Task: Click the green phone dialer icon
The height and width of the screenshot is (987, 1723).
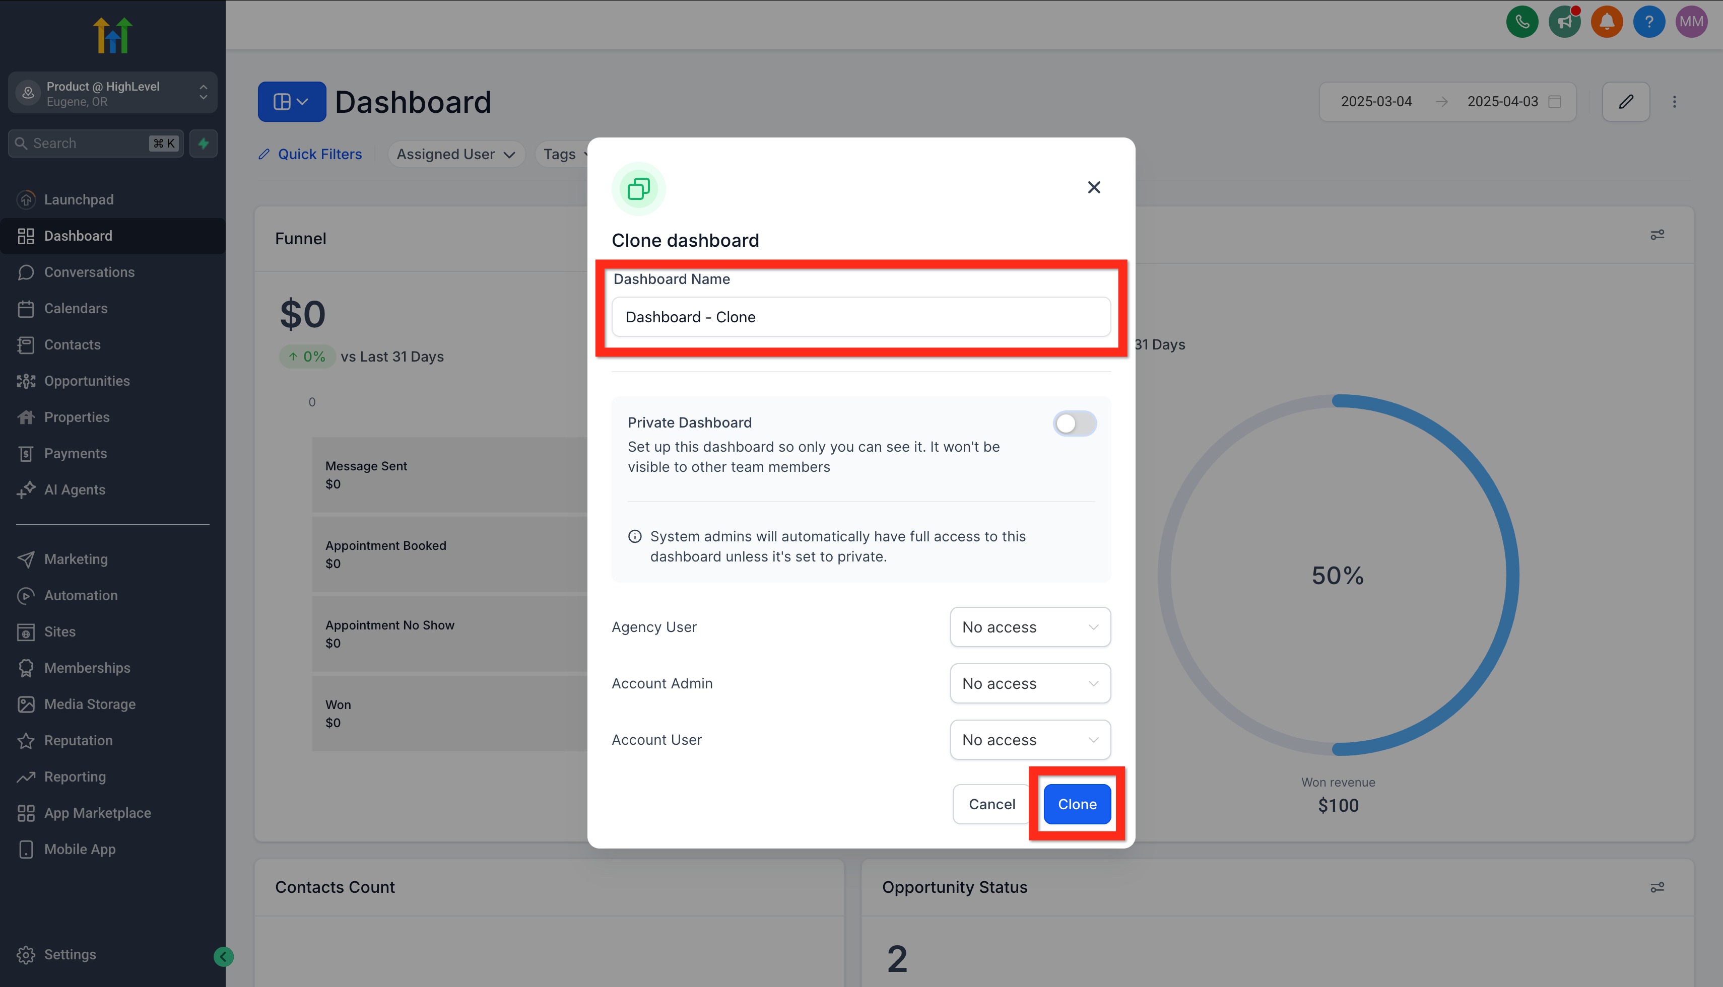Action: (x=1522, y=22)
